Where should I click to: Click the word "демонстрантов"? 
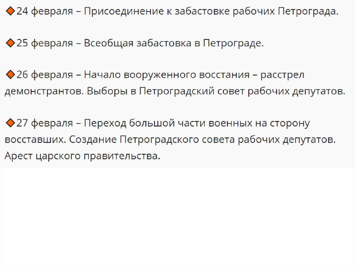coord(43,91)
